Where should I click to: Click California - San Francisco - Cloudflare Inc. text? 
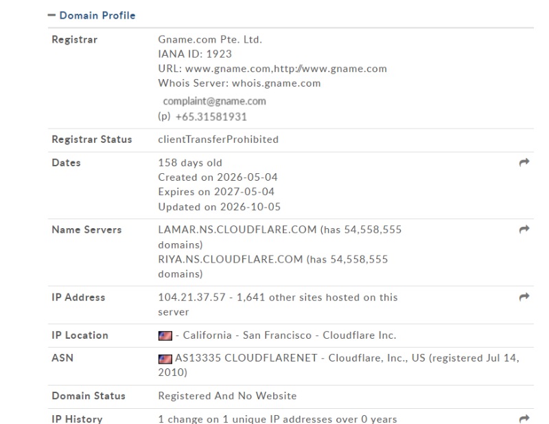[x=290, y=335]
